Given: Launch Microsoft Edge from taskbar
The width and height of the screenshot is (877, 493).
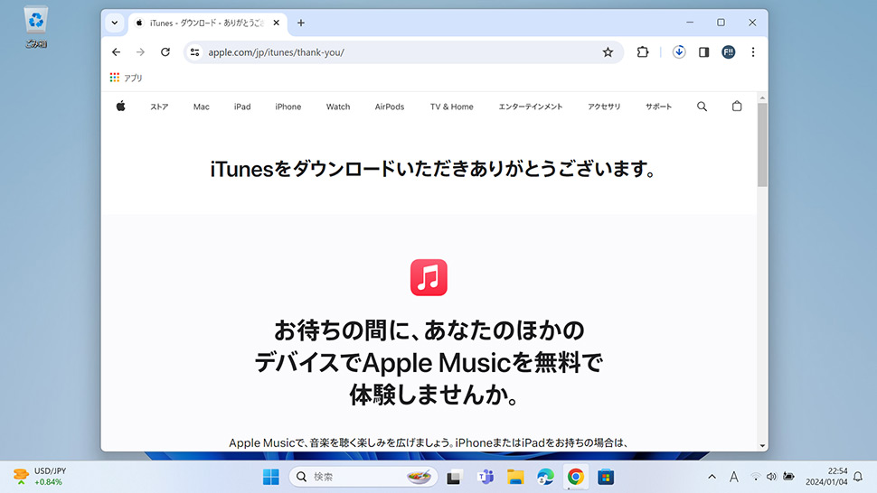Looking at the screenshot, I should point(545,477).
